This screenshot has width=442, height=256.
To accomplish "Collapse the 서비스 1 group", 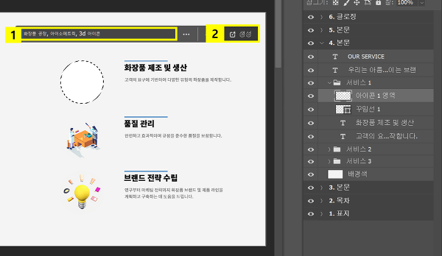I will [329, 82].
